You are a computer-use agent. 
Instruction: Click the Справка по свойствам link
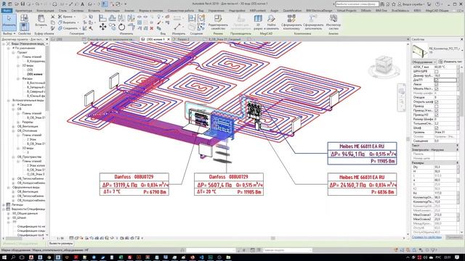[426, 237]
